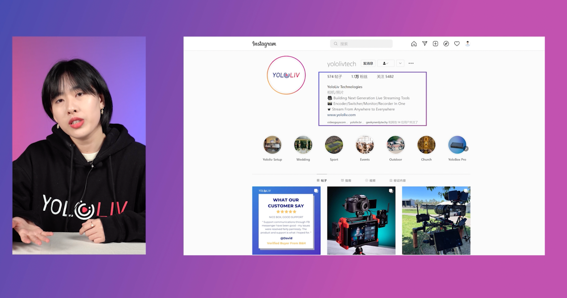Toggle the following status button
This screenshot has width=567, height=298.
[x=386, y=63]
